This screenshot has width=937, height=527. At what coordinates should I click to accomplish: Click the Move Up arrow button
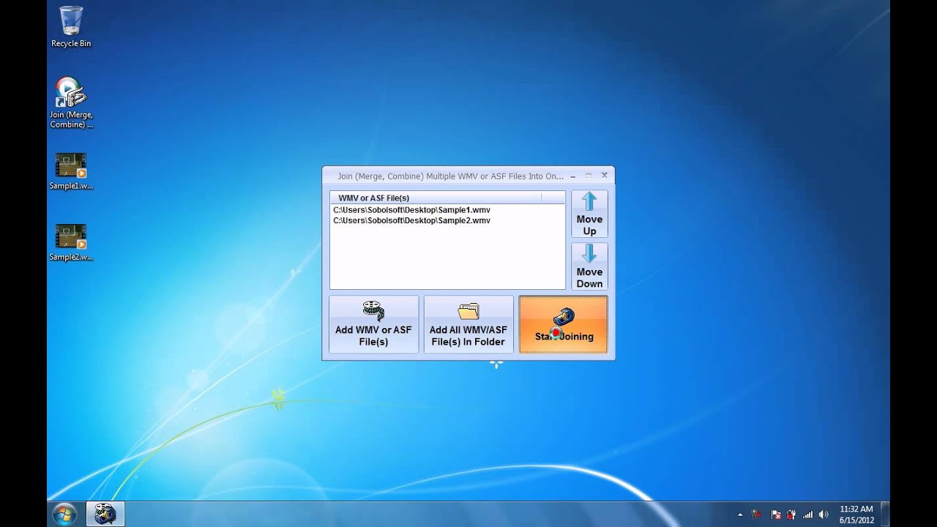click(589, 214)
